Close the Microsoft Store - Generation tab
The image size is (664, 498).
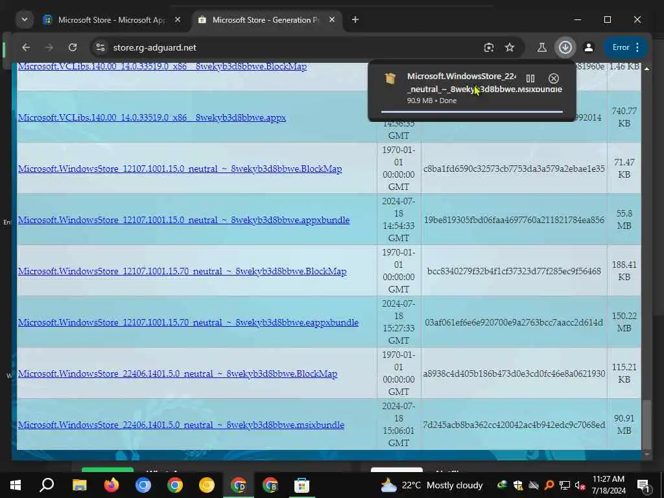[332, 19]
